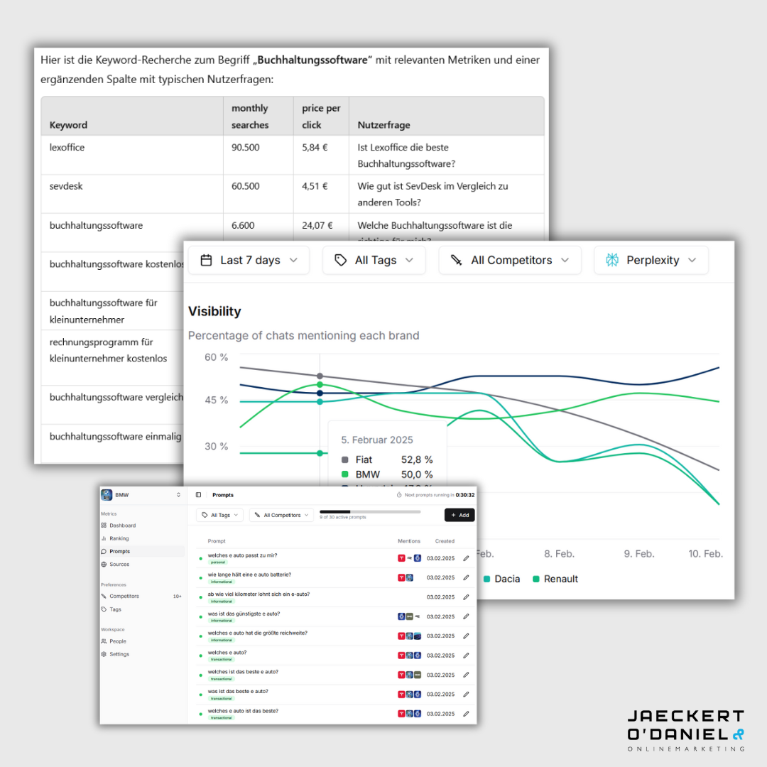
Task: Click the "90.500" monthly searches value
Action: click(x=246, y=147)
